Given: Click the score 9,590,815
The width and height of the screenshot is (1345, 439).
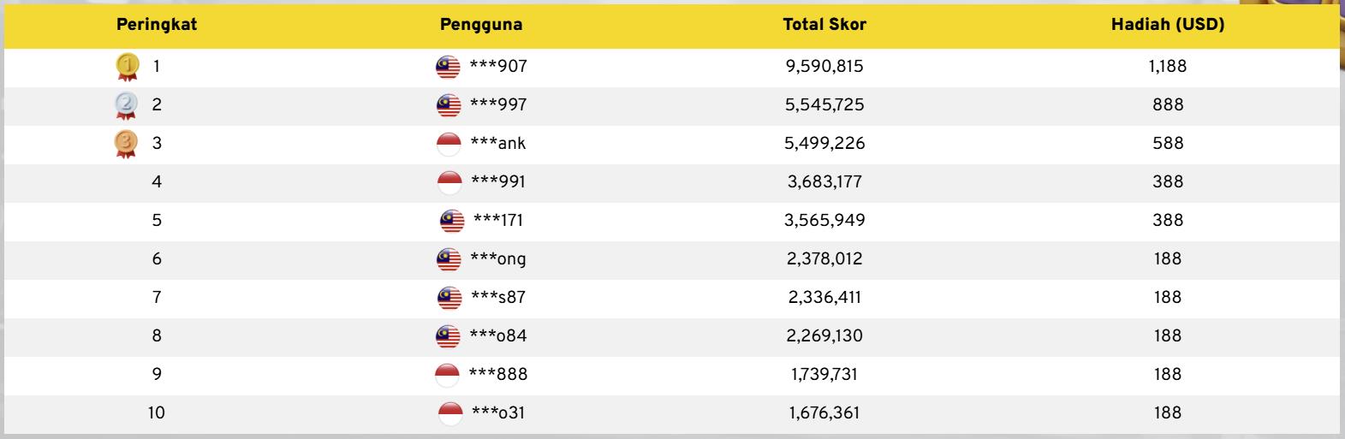Looking at the screenshot, I should (824, 67).
